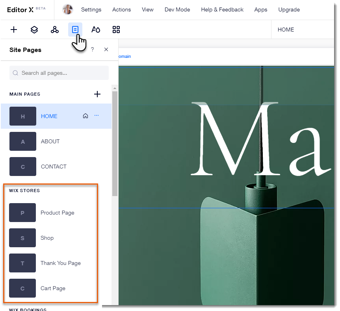Select the Site Pages icon in the toolbar
This screenshot has height=311, width=340.
coord(75,30)
